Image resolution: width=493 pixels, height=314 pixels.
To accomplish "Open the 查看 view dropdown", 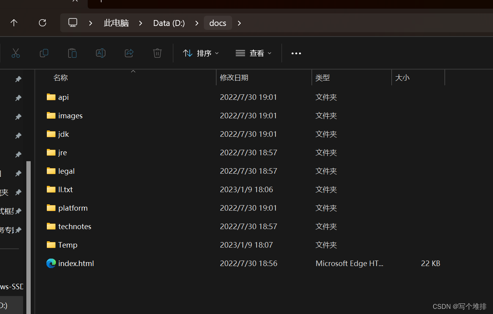I will click(x=254, y=53).
